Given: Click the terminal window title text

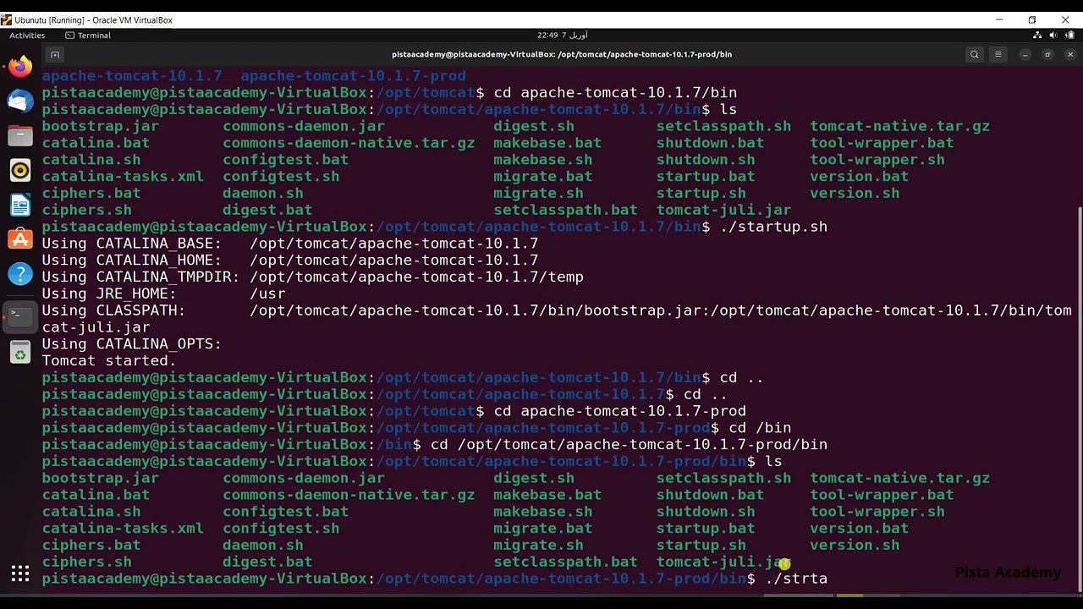Looking at the screenshot, I should [x=562, y=54].
